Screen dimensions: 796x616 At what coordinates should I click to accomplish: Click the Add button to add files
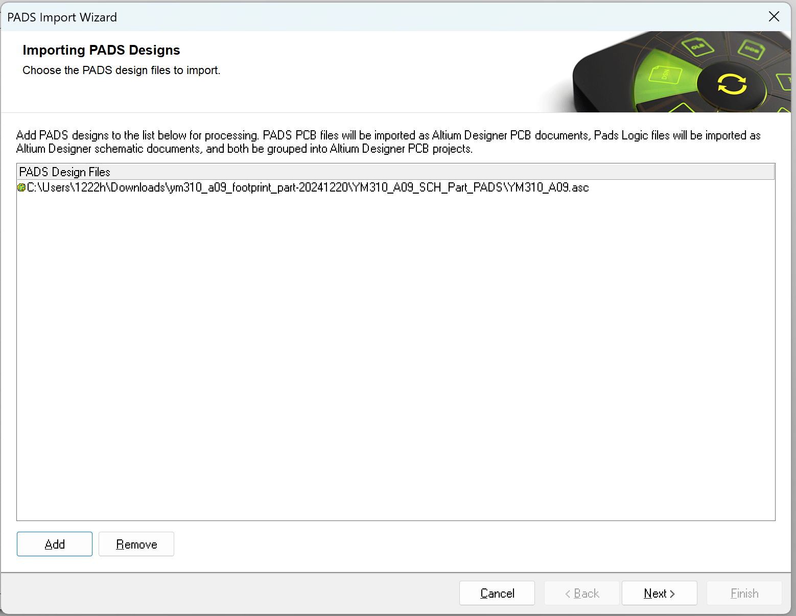[55, 544]
